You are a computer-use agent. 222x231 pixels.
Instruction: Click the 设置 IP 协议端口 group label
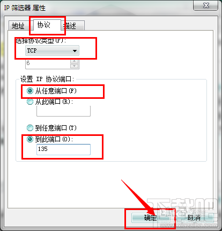[x=47, y=79]
